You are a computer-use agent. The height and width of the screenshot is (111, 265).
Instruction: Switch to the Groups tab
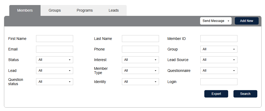click(55, 11)
